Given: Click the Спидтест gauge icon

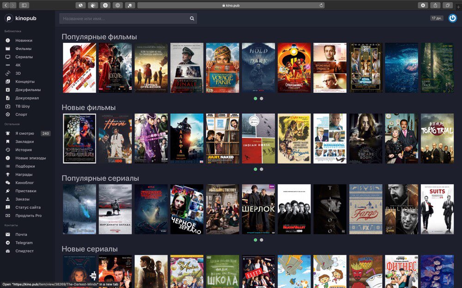Looking at the screenshot, I should [x=8, y=251].
